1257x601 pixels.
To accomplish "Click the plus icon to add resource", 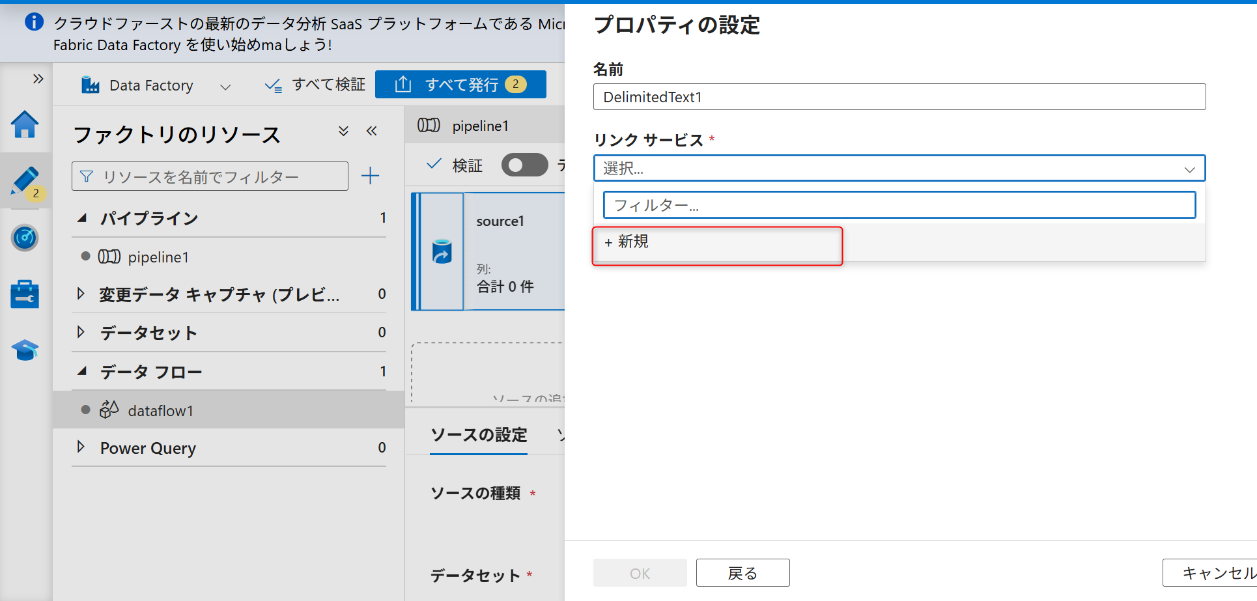I will [x=370, y=176].
